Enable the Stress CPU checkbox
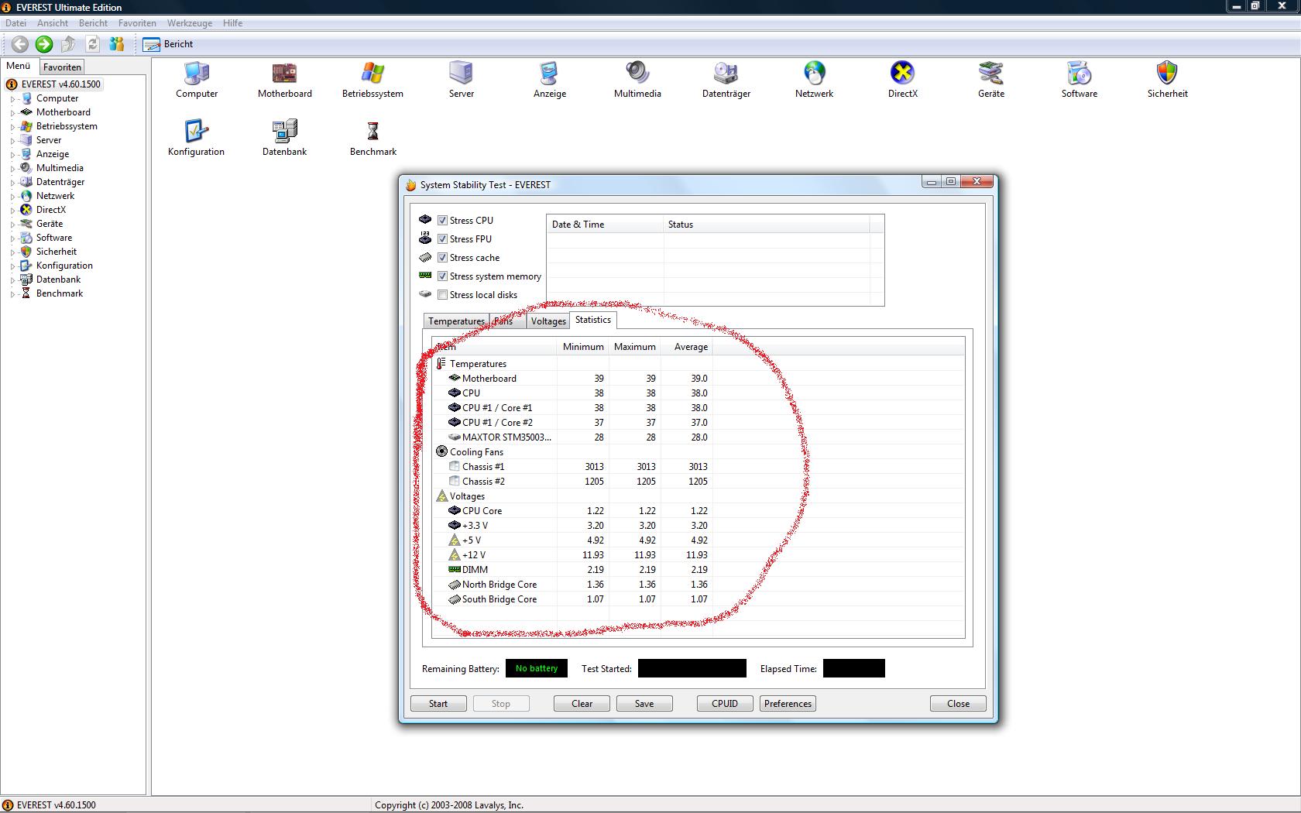This screenshot has width=1301, height=813. pyautogui.click(x=442, y=221)
